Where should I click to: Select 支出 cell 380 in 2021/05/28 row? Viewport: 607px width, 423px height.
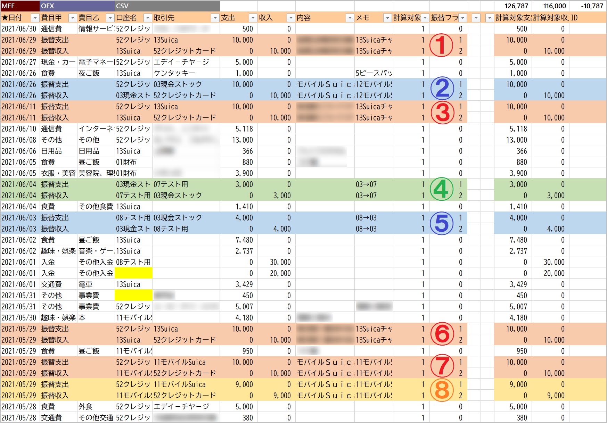pyautogui.click(x=238, y=418)
